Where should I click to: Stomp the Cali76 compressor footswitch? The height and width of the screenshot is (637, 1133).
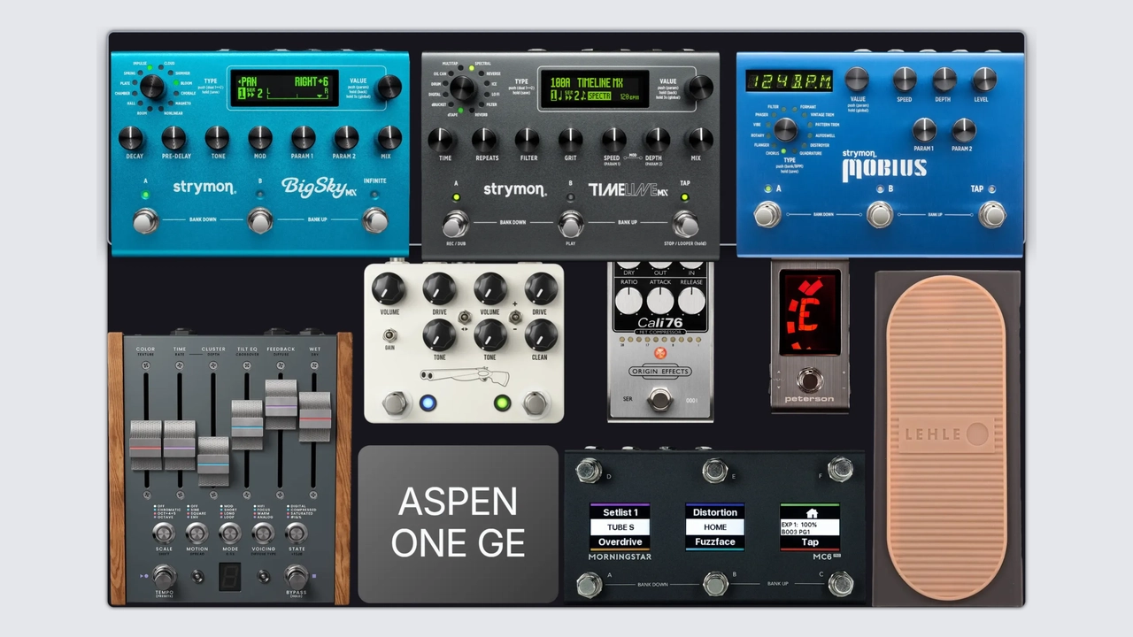tap(659, 399)
